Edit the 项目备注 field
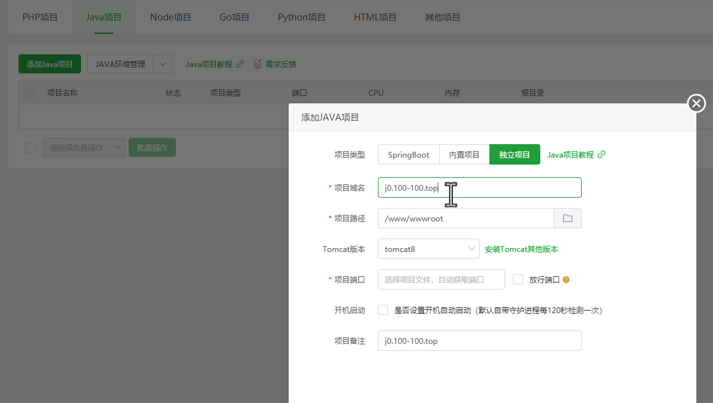Image resolution: width=713 pixels, height=403 pixels. (480, 341)
